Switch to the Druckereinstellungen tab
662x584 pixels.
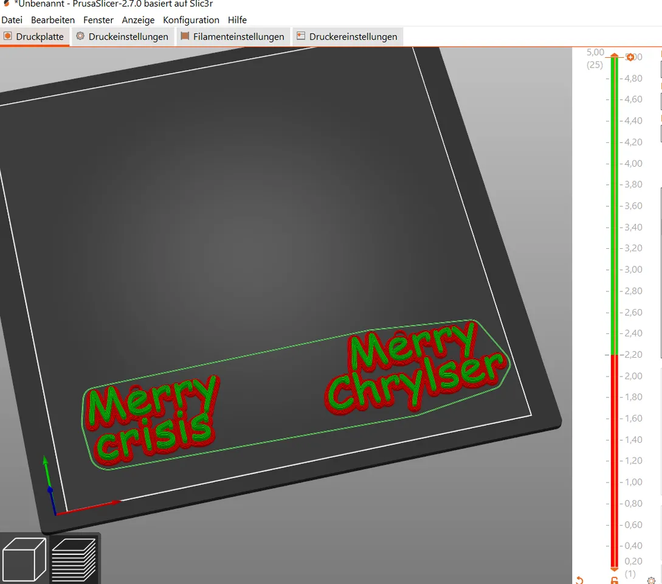click(348, 36)
